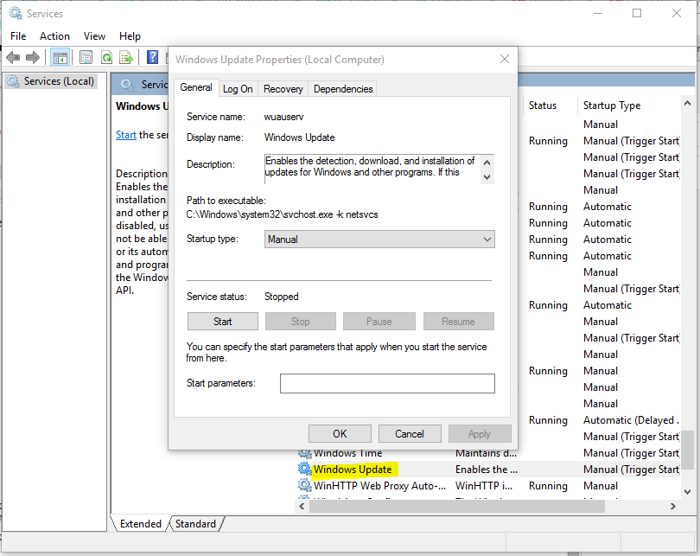Click the Apply button
700x556 pixels.
point(480,433)
